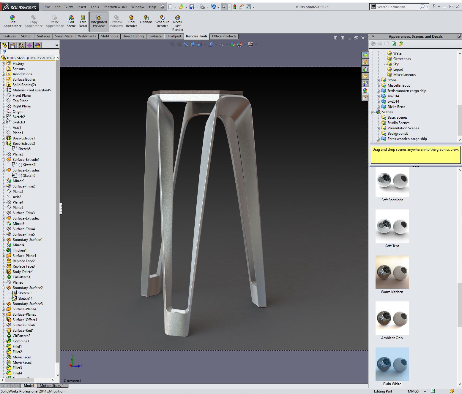This screenshot has height=394, width=462.
Task: Collapse the Boss-Extrude2 feature
Action: click(x=4, y=144)
